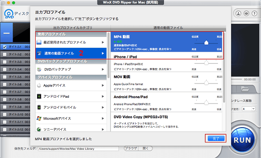Click the mail envelope icon
The width and height of the screenshot is (261, 158).
pyautogui.click(x=246, y=13)
